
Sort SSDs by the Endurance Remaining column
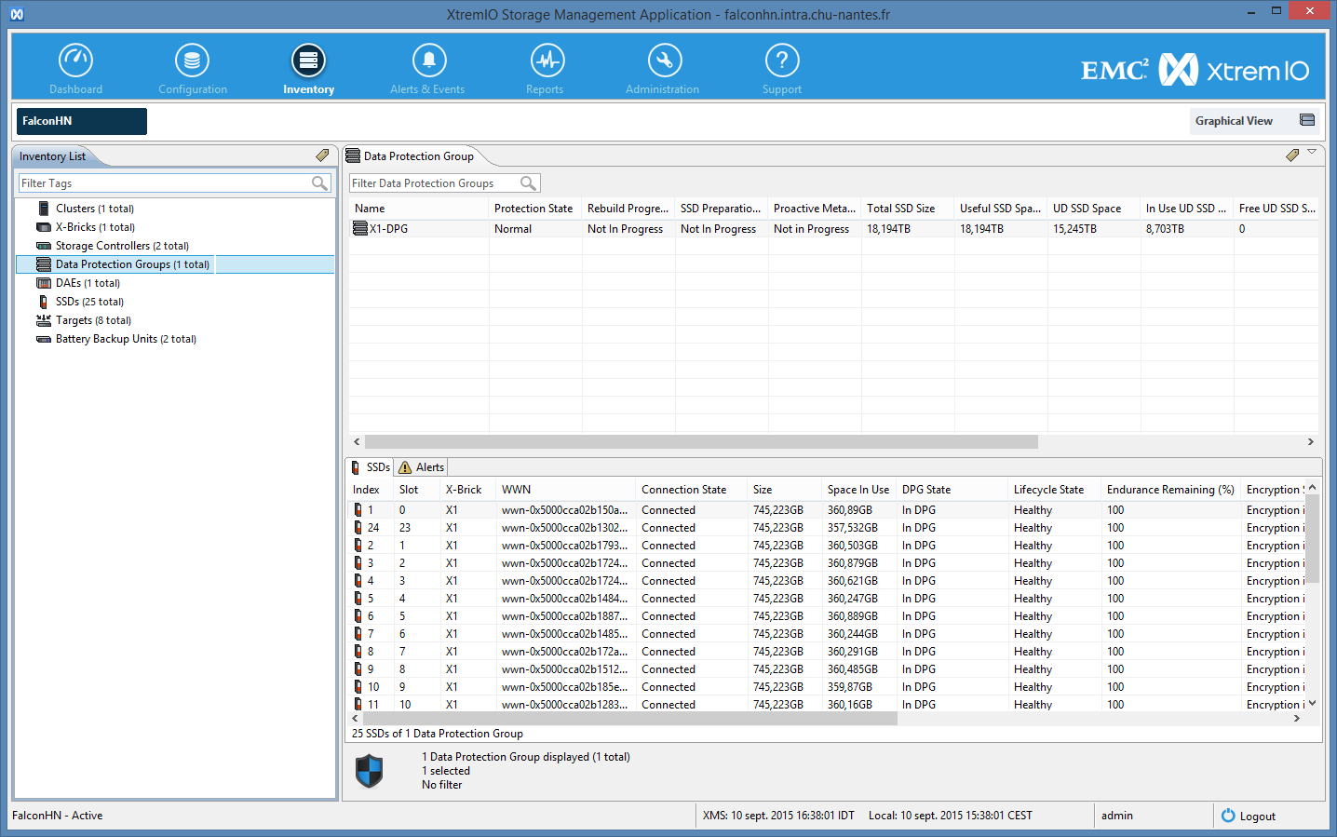coord(1170,490)
